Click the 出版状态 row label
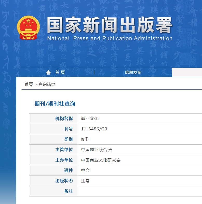This screenshot has height=204, width=202. coord(64,181)
